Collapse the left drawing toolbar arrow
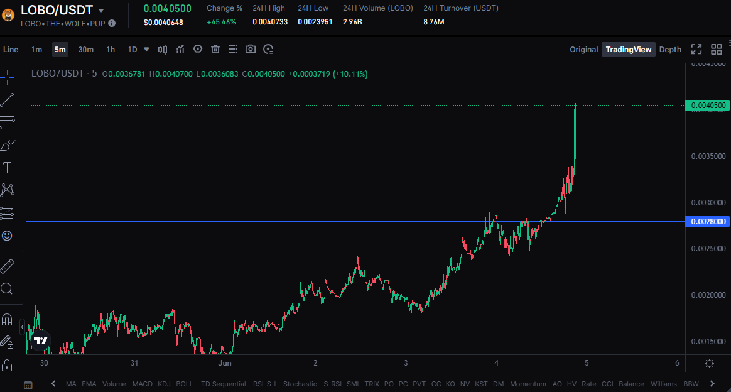This screenshot has height=392, width=731. [22, 327]
